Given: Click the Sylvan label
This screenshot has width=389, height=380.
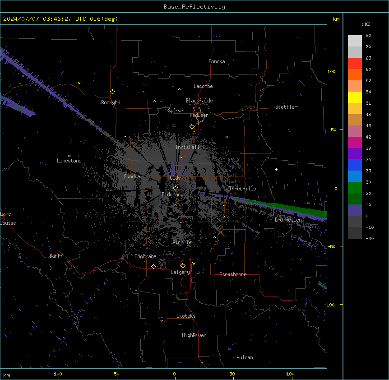Looking at the screenshot, I should point(176,111).
